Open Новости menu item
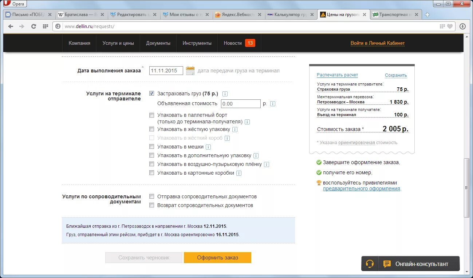This screenshot has width=473, height=278. [x=233, y=43]
